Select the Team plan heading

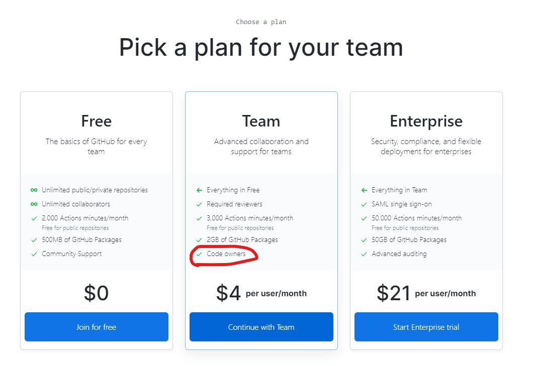coord(261,121)
